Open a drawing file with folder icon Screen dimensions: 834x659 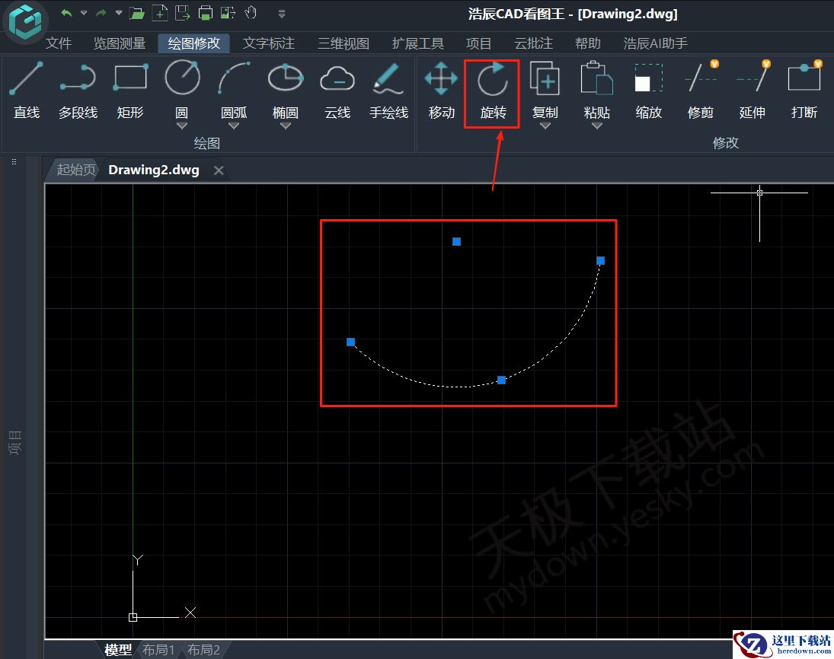137,13
